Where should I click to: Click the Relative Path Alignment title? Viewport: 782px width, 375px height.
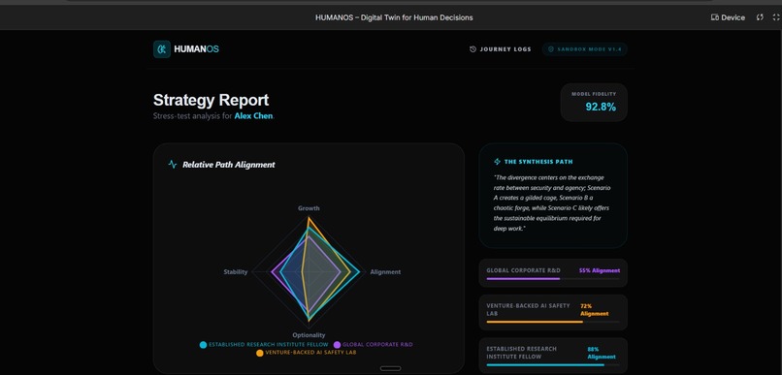point(228,165)
